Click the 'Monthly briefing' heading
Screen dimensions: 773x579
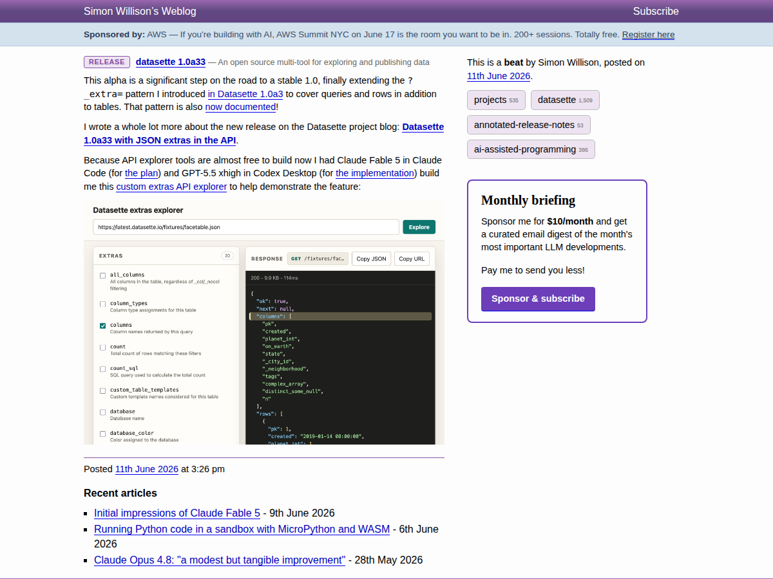[528, 200]
